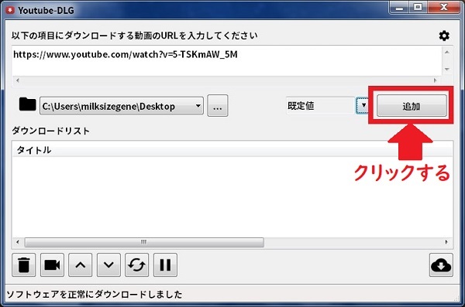Screen dimensions: 465x307
Task: Move item down with the down-arrow button
Action: [108, 264]
